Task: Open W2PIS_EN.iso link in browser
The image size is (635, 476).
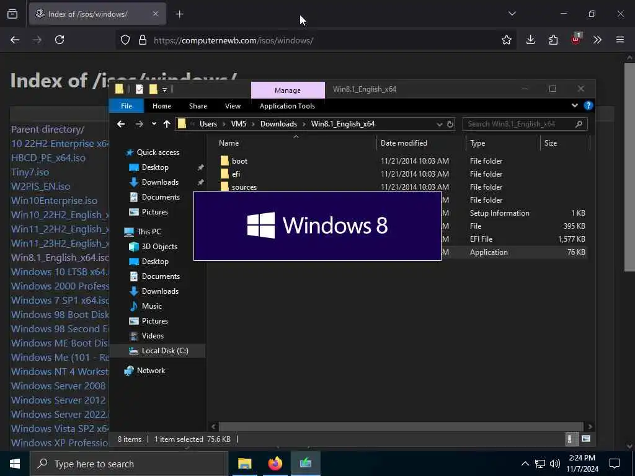Action: pos(40,186)
